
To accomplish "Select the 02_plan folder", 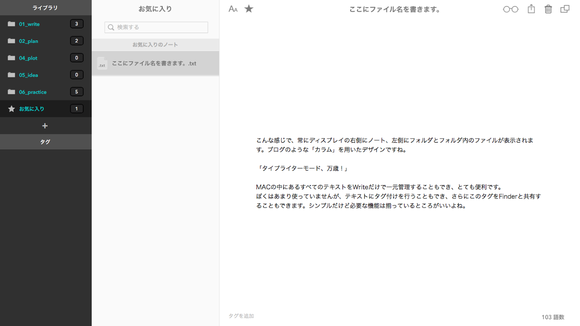I will coord(46,41).
